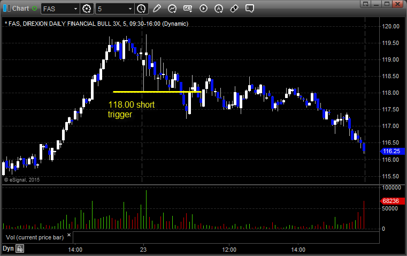Viewport: 407px width, 256px height.
Task: Open the chart comment bubble icon
Action: point(249,9)
